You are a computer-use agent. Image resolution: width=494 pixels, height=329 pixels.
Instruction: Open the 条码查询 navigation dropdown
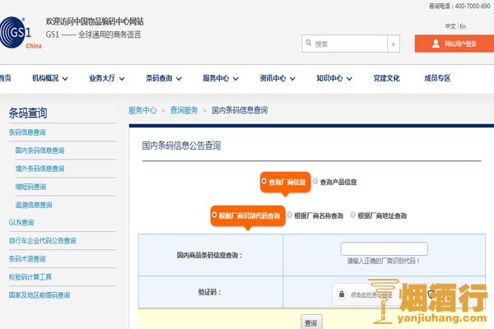(164, 78)
